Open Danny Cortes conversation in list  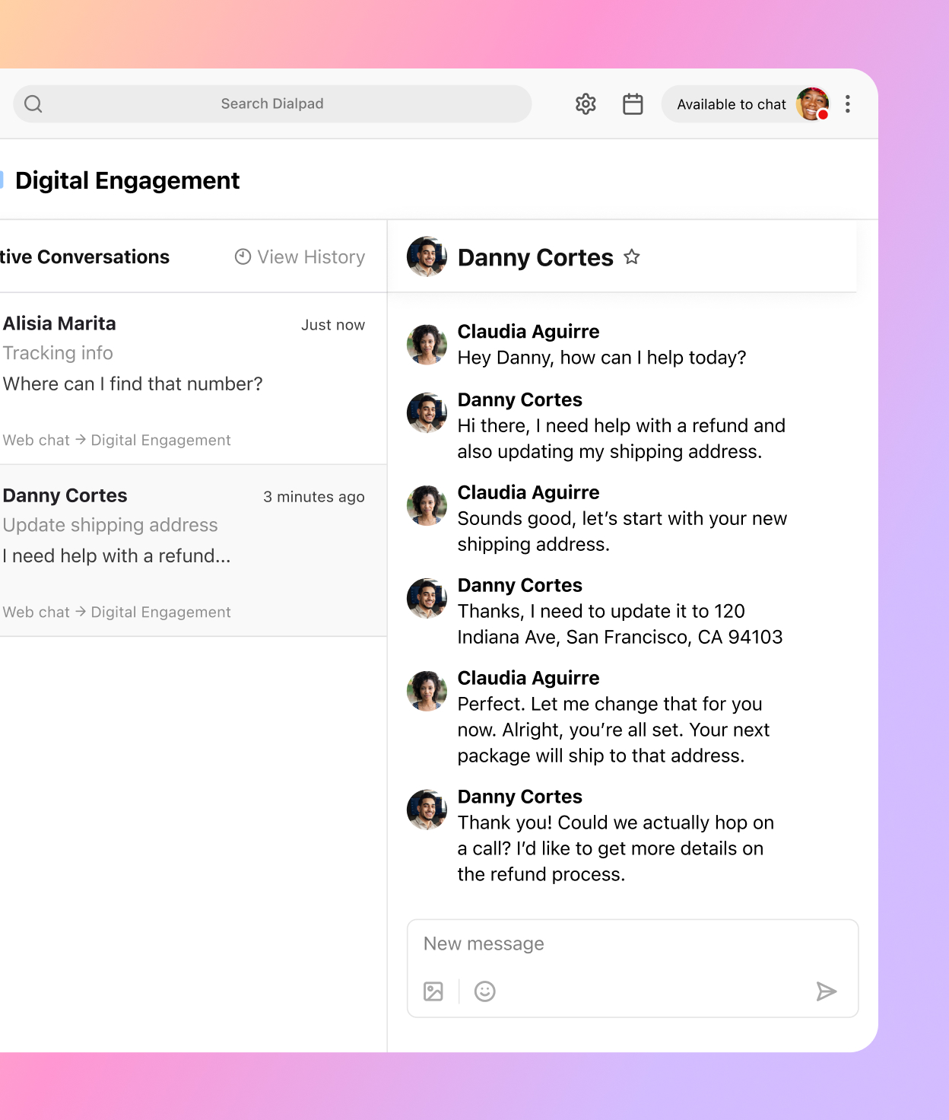pos(193,550)
